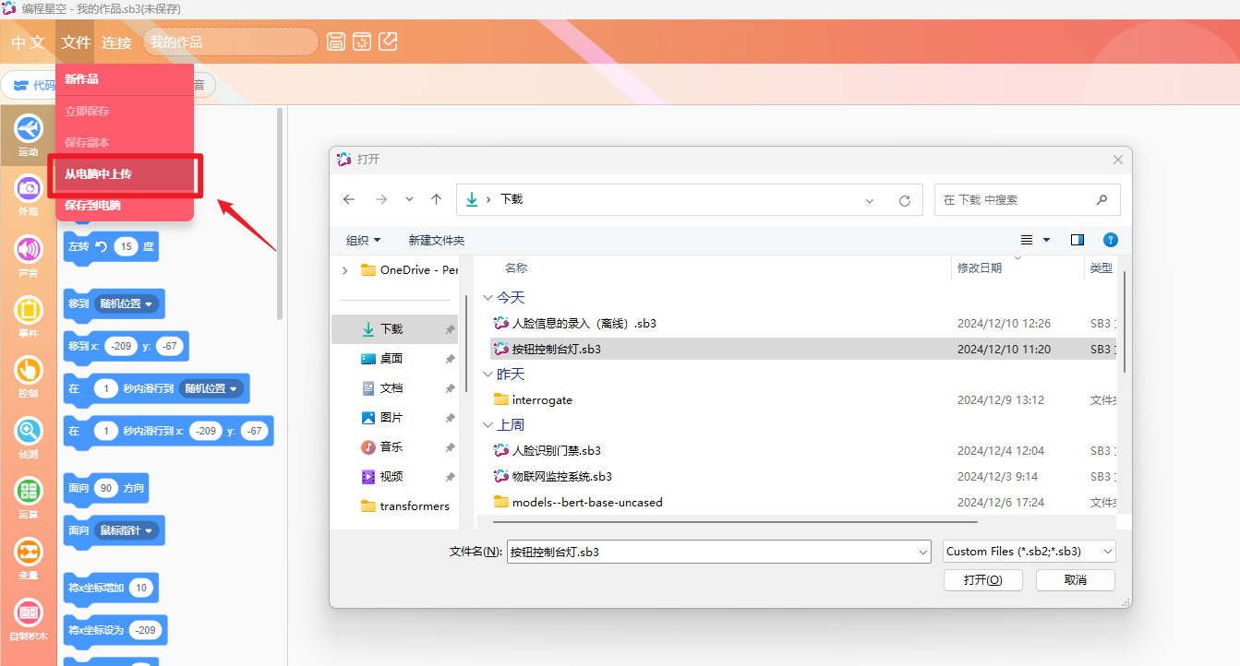
Task: Click the save disk icon in header
Action: [336, 42]
